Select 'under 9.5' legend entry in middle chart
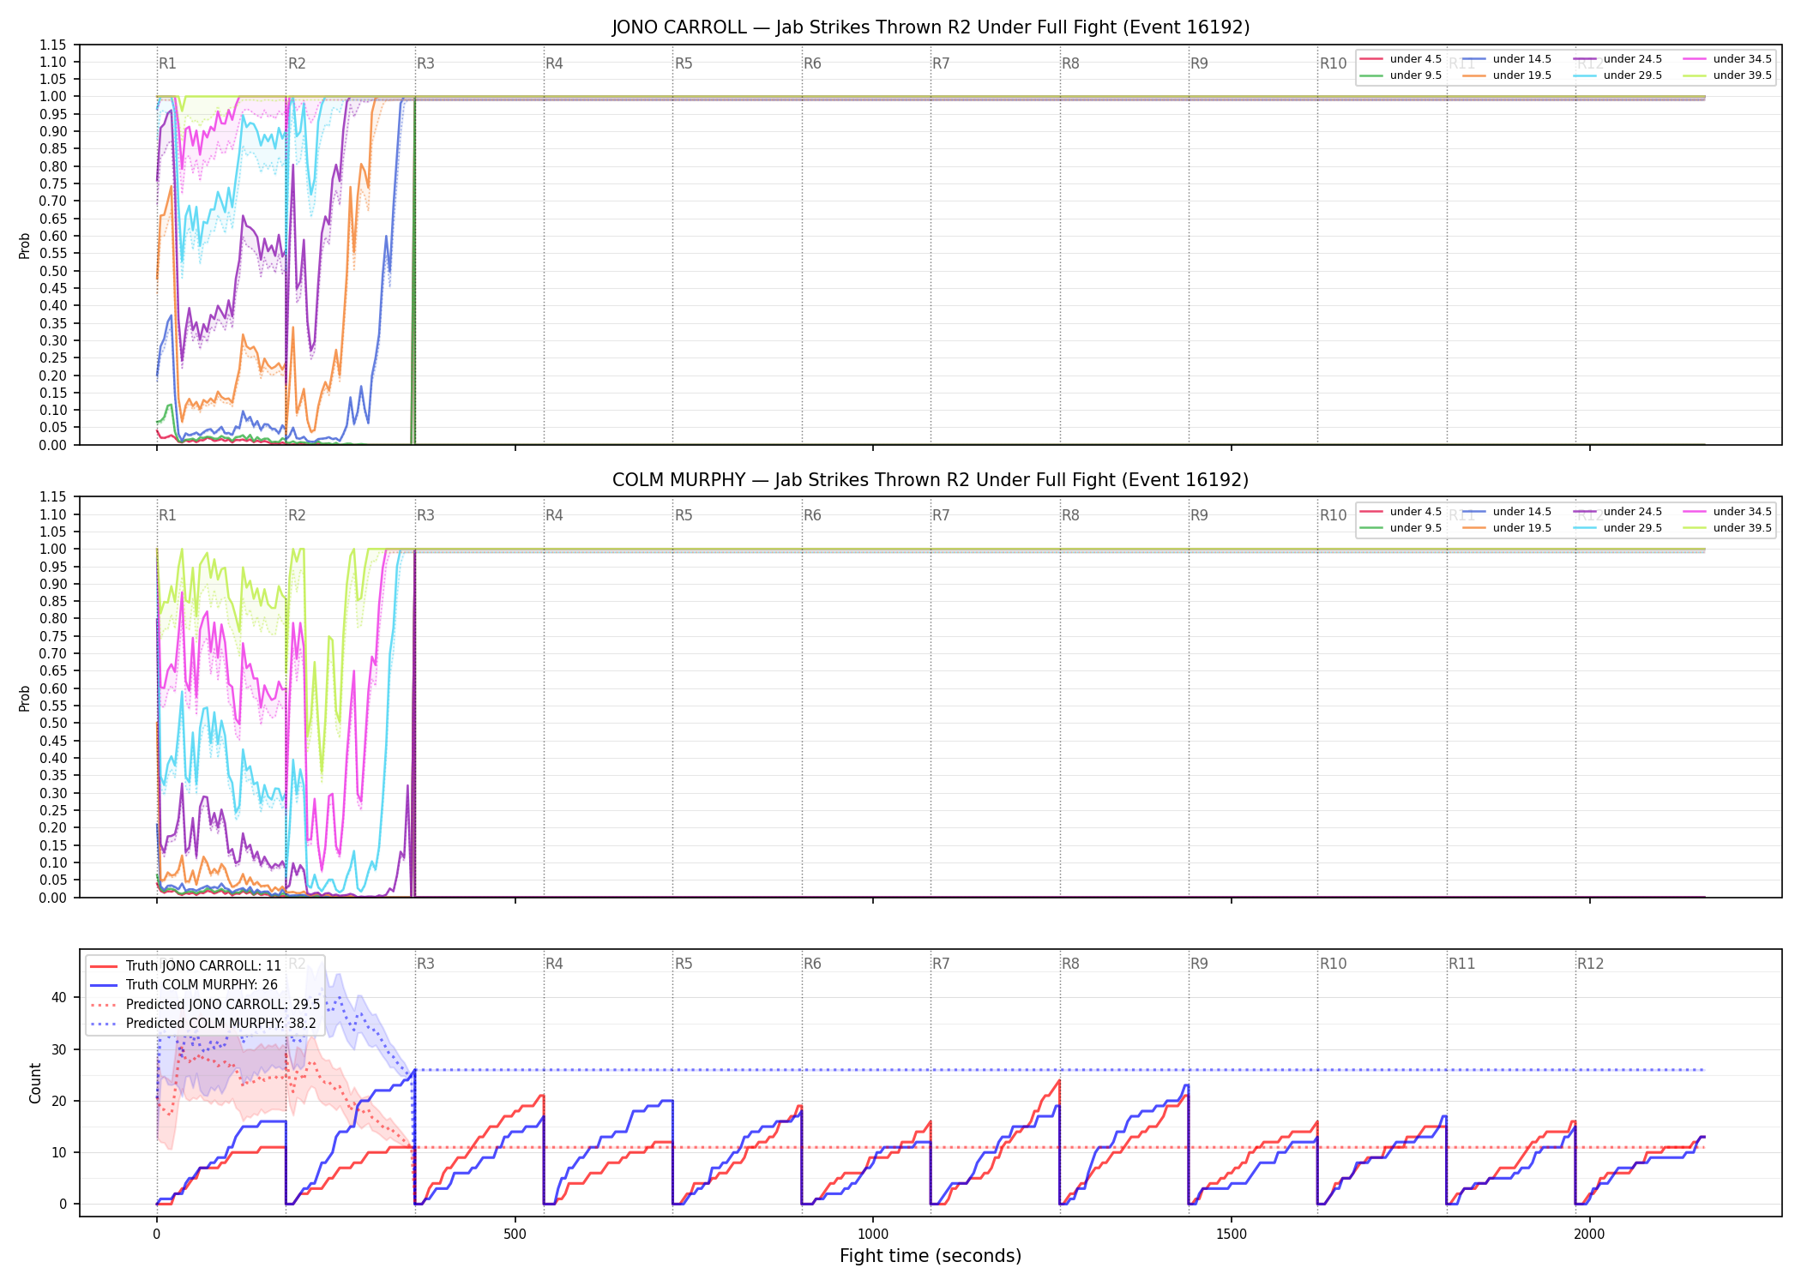 point(1401,528)
